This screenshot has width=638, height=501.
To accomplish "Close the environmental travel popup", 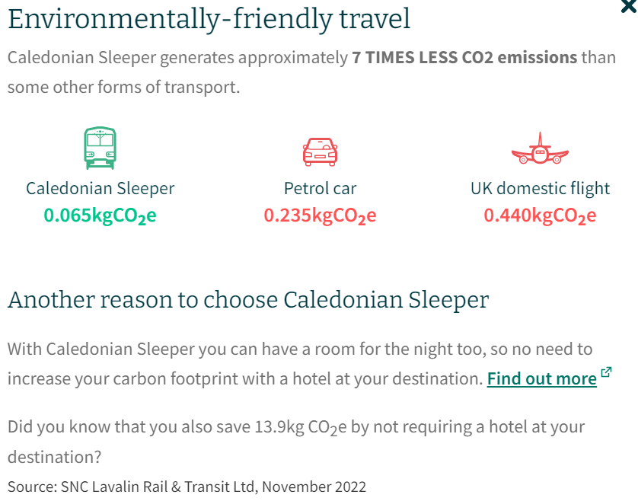I will (630, 6).
